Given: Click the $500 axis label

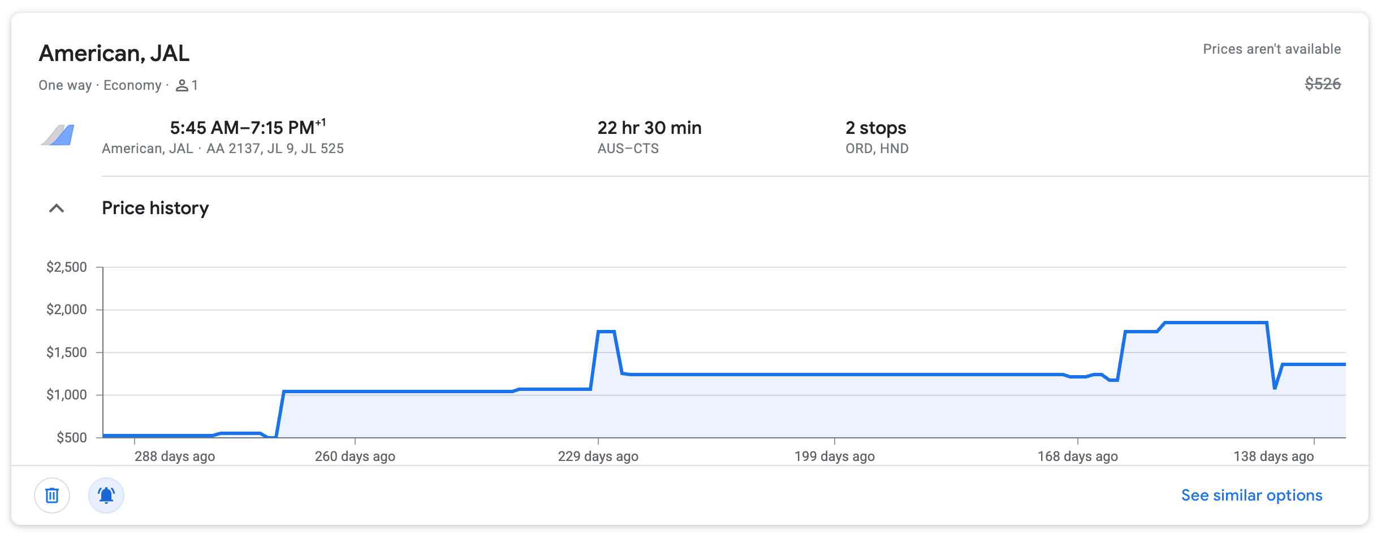Looking at the screenshot, I should click(72, 438).
